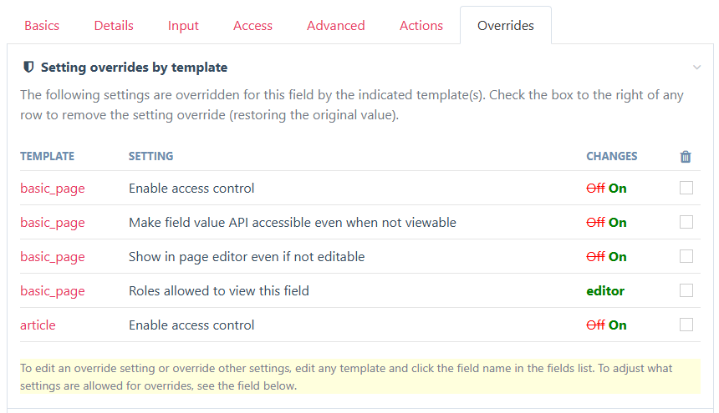Check the box for Show in page editor row
Screen dimensions: 719x413
[686, 257]
